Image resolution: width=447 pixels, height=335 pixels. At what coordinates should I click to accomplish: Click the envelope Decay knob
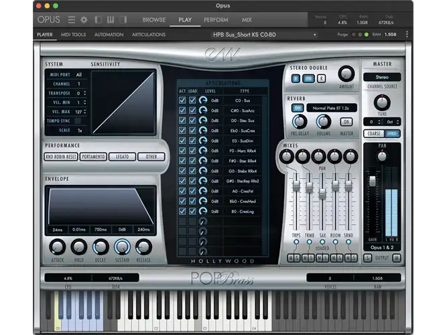click(x=101, y=247)
